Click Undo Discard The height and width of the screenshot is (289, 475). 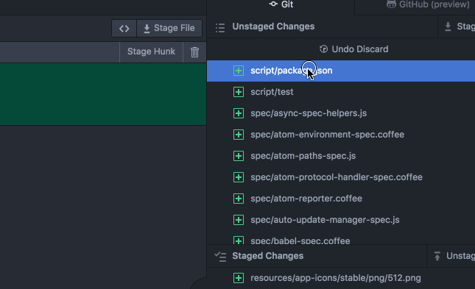(353, 49)
